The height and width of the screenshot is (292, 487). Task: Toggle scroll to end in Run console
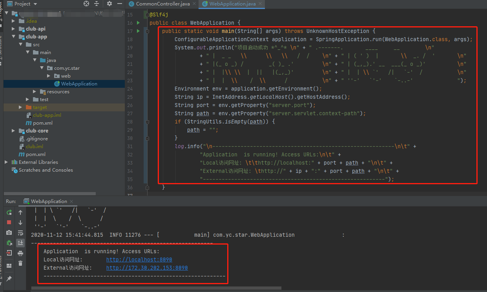(20, 243)
